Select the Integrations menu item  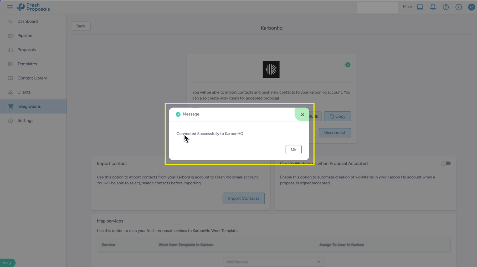(33, 106)
